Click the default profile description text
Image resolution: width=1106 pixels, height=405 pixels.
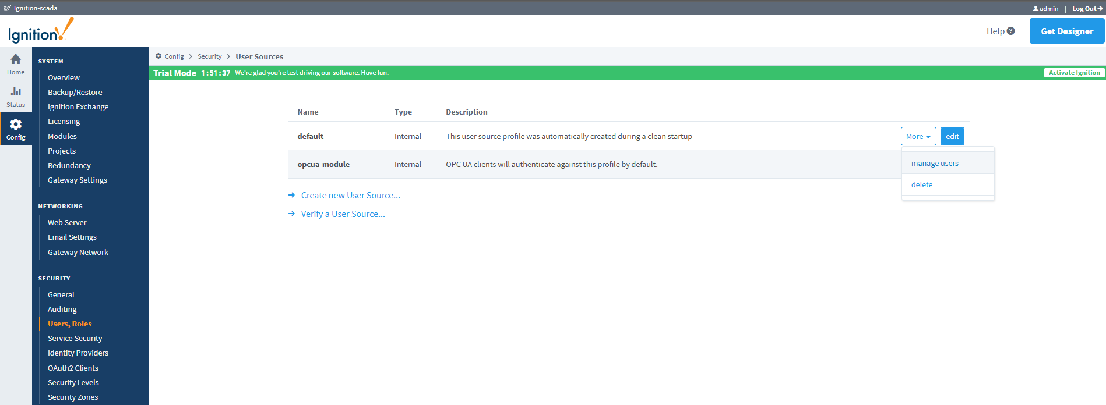pyautogui.click(x=569, y=136)
